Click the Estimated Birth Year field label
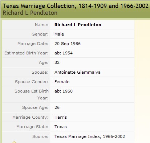The width and height of the screenshot is (150, 143). 27,53
